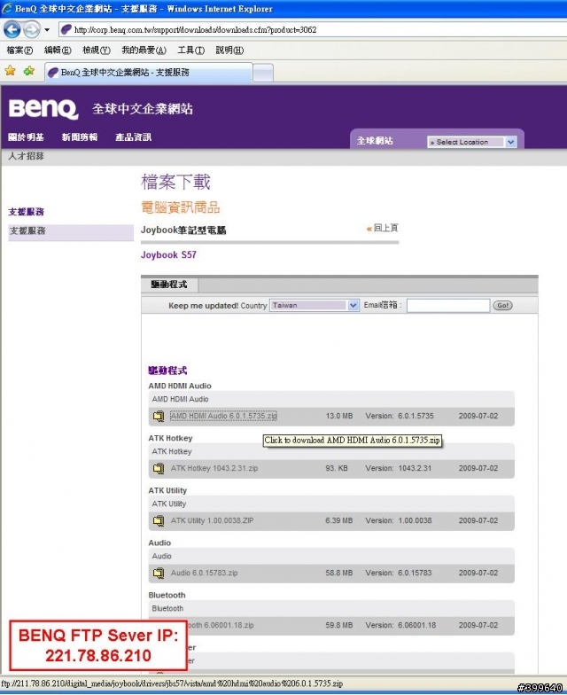Image resolution: width=567 pixels, height=695 pixels.
Task: Click Version 1043.2.31 text
Action: pyautogui.click(x=399, y=468)
